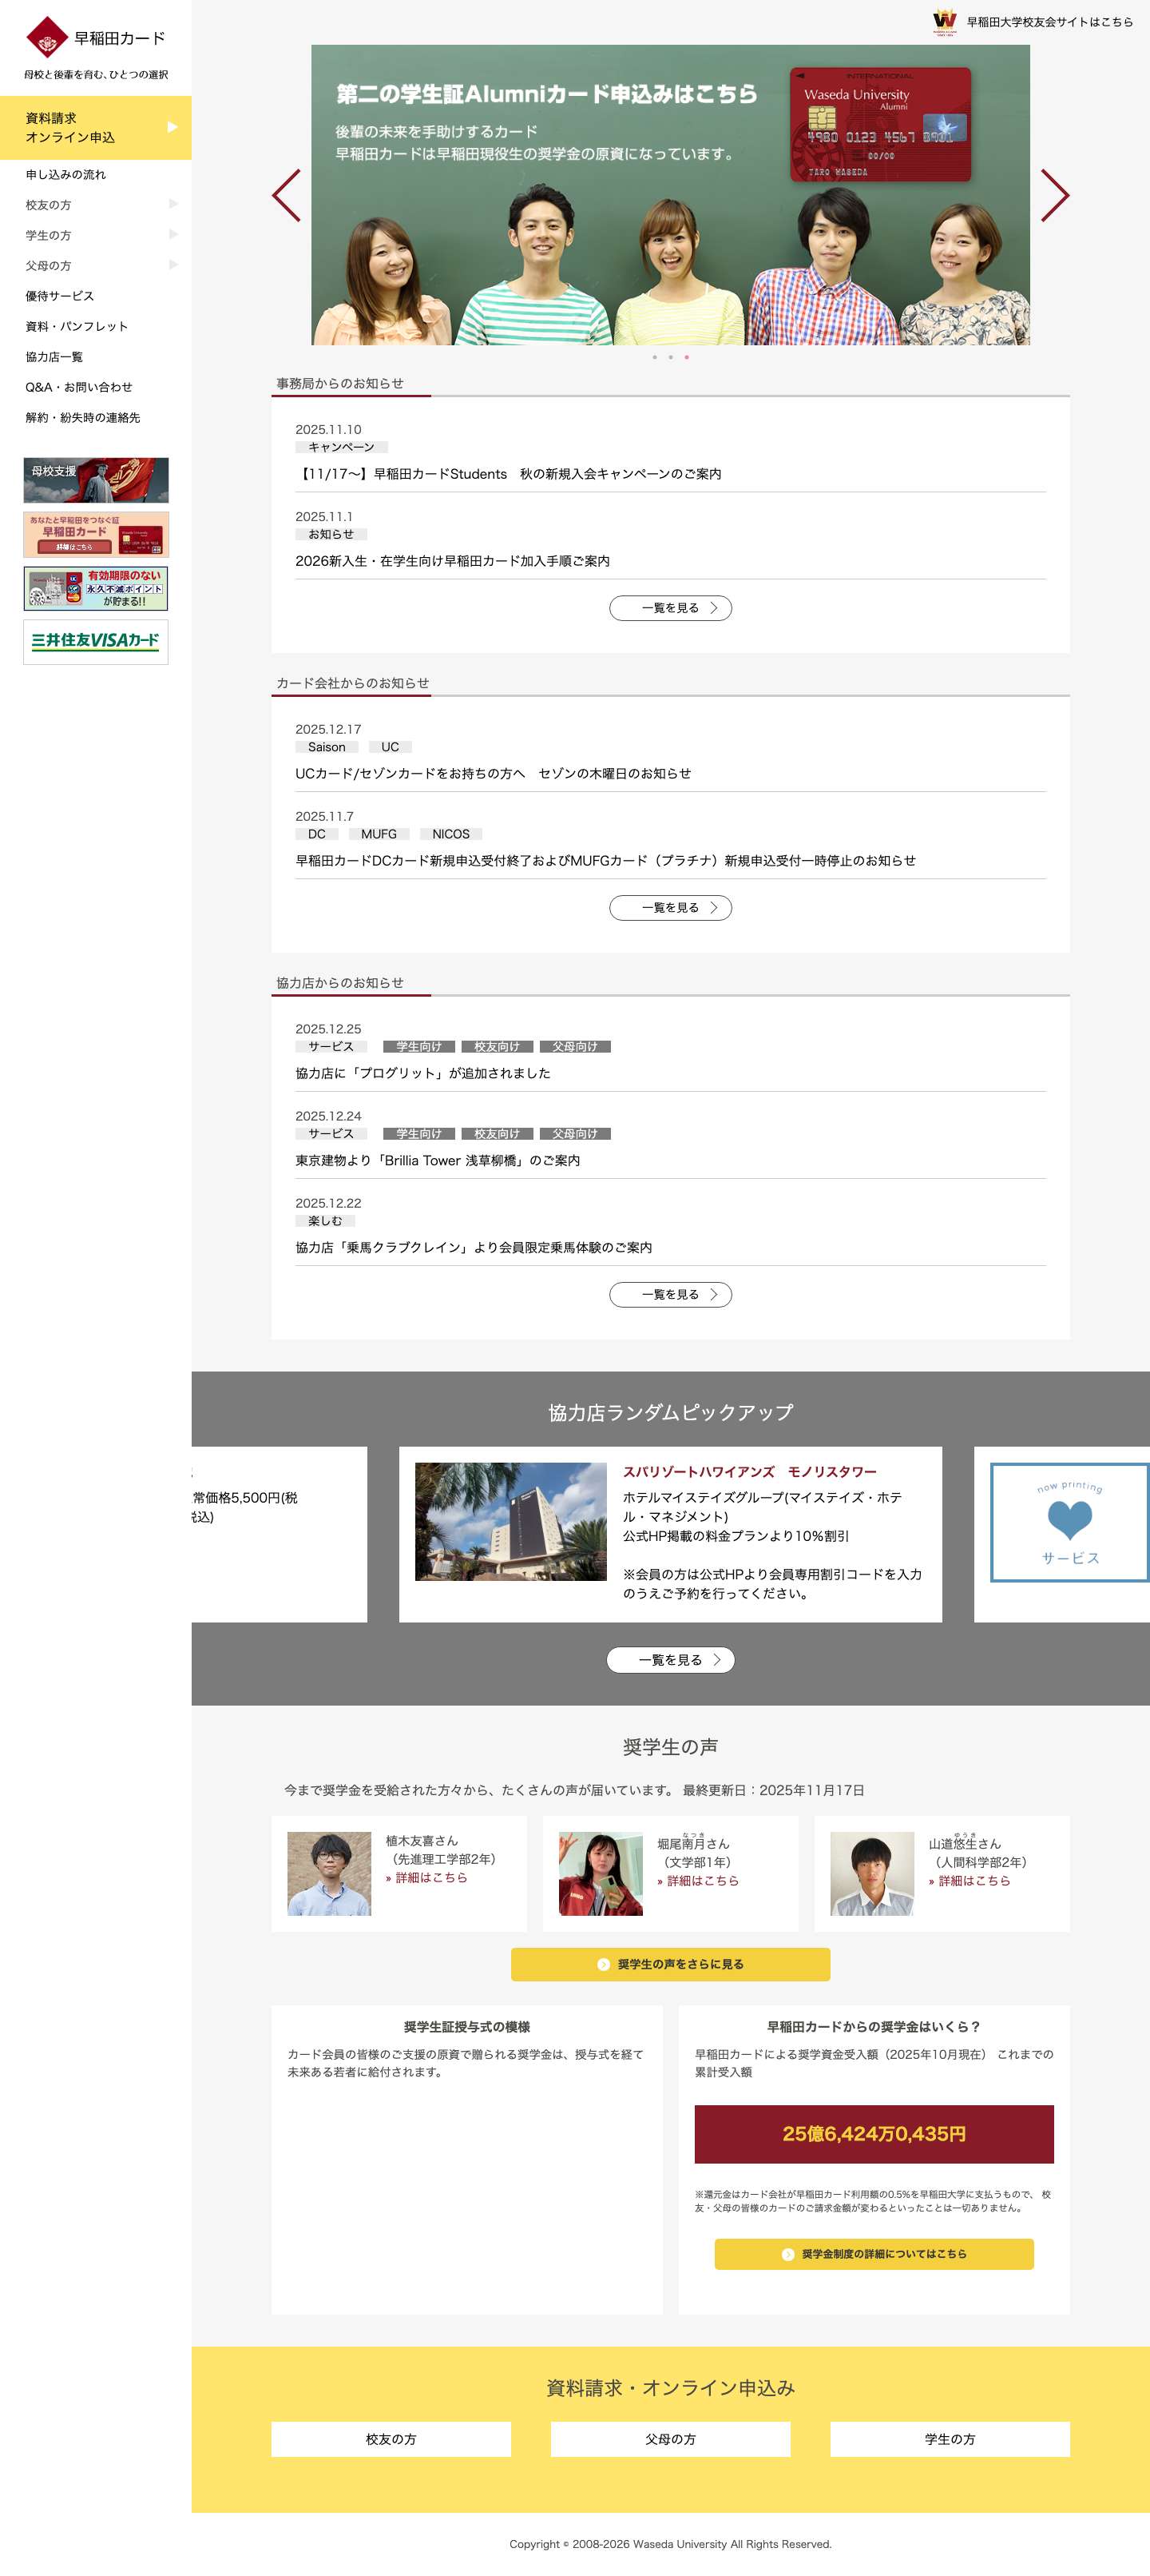Go to next carousel slide arrow
Image resolution: width=1150 pixels, height=2576 pixels.
[x=1055, y=195]
